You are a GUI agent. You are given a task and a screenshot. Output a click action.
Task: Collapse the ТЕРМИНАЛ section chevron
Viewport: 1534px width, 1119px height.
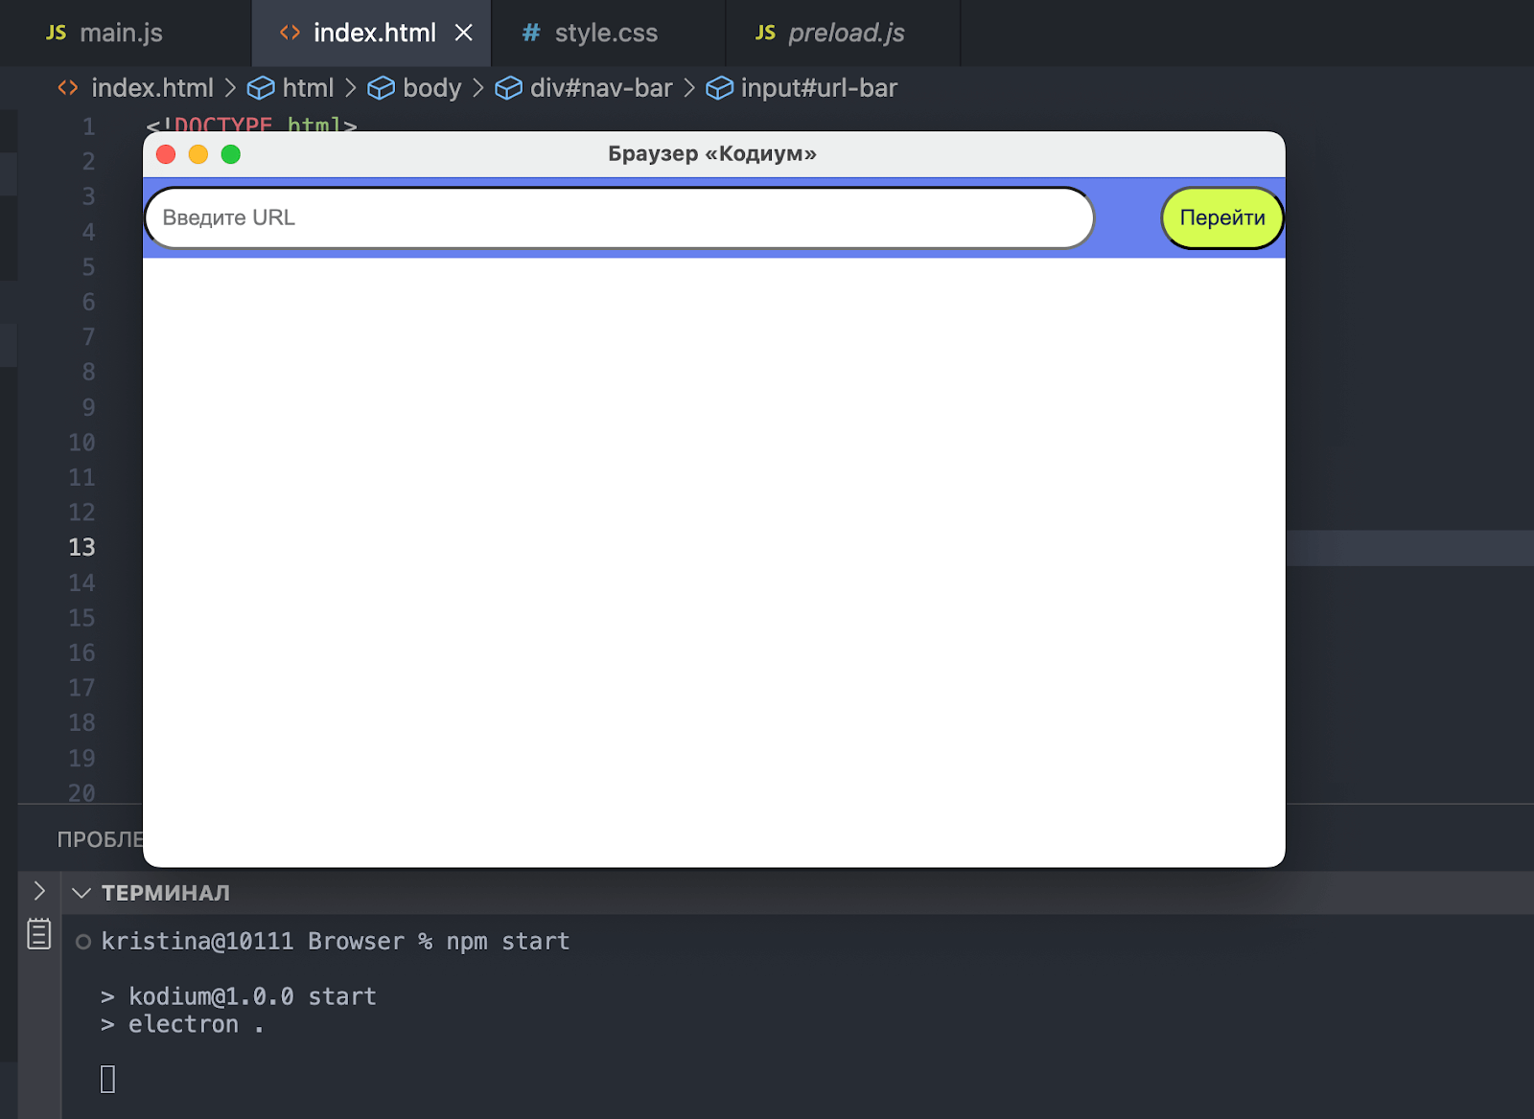coord(81,893)
